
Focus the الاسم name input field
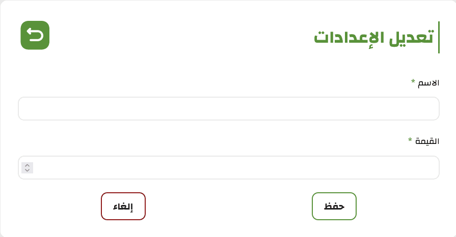(x=229, y=109)
